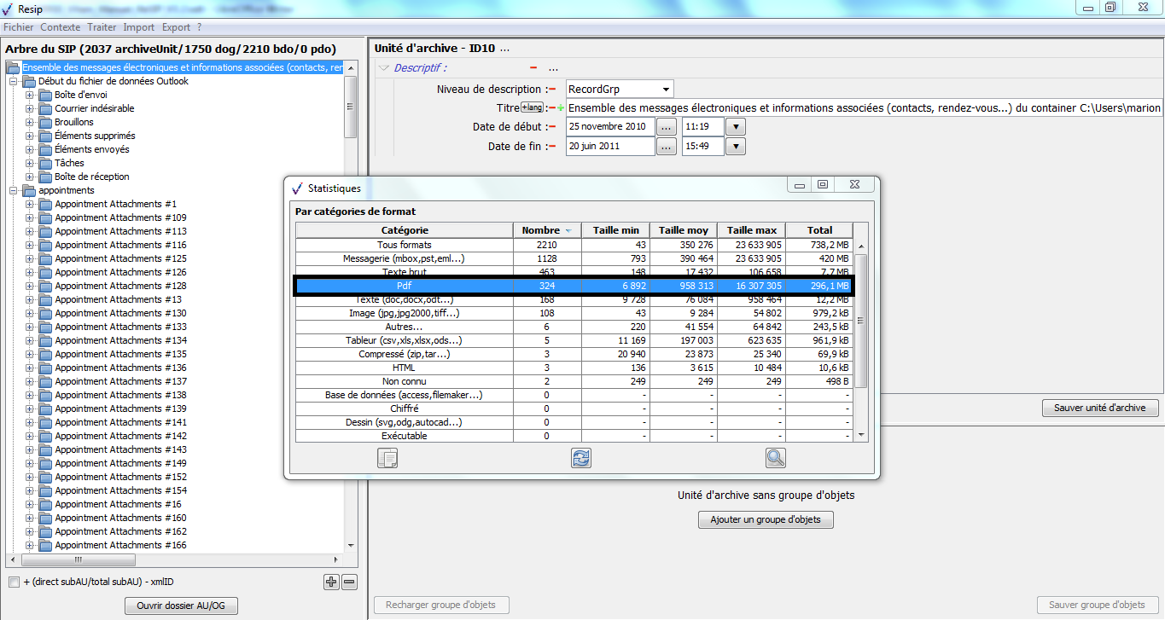Click Ouvrir dossier AU/OG button
The height and width of the screenshot is (620, 1165).
(x=181, y=606)
